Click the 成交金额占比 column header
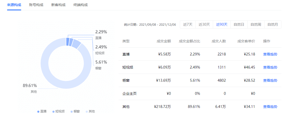The height and width of the screenshot is (120, 286). click(x=189, y=41)
